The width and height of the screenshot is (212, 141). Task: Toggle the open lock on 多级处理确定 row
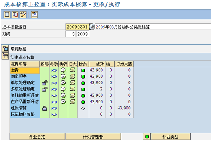(x=45, y=89)
